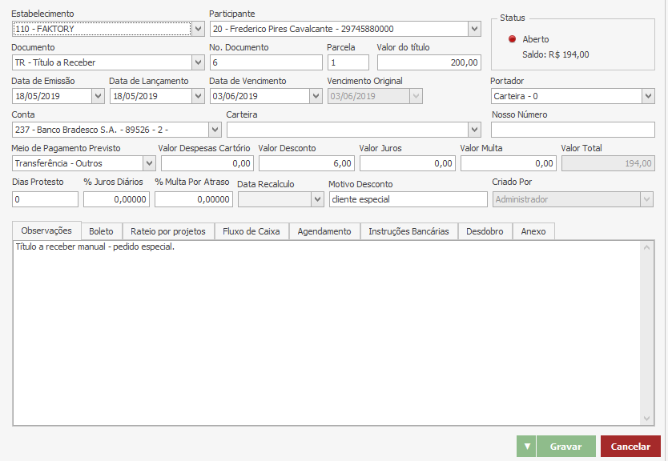The height and width of the screenshot is (461, 668).
Task: Expand the Documento type dropdown
Action: coord(199,62)
